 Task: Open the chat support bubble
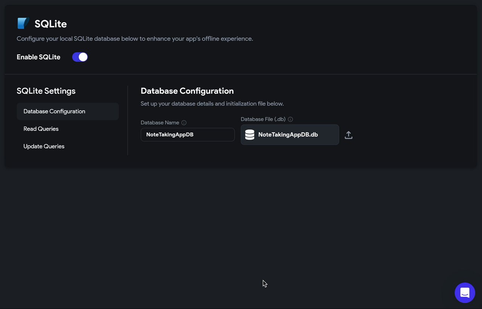coord(465,292)
